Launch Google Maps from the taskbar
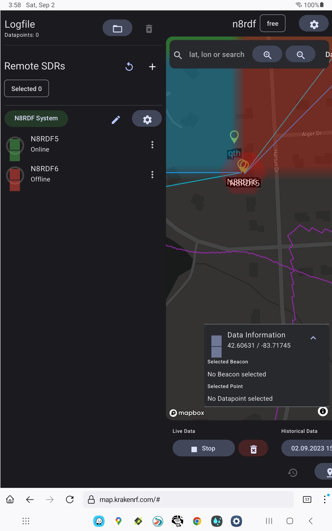The height and width of the screenshot is (531, 332). (118, 521)
